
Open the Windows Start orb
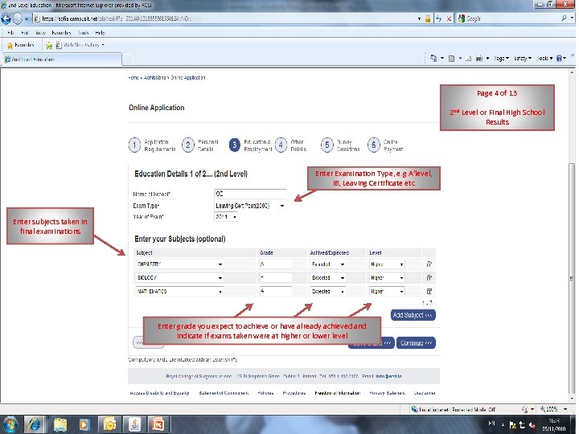10,424
